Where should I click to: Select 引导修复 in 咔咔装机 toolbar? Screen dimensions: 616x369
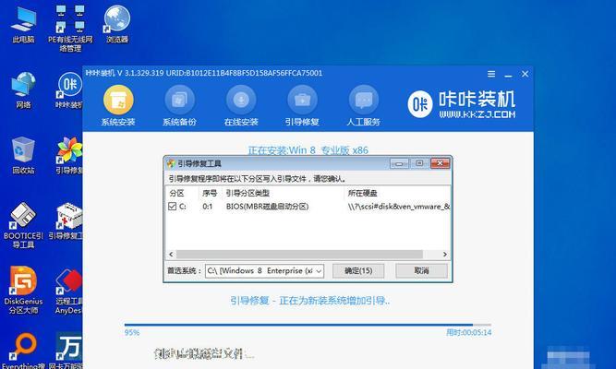click(302, 106)
